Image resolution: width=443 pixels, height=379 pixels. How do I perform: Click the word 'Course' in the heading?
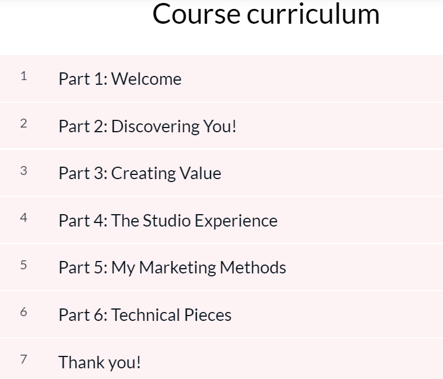coord(196,14)
